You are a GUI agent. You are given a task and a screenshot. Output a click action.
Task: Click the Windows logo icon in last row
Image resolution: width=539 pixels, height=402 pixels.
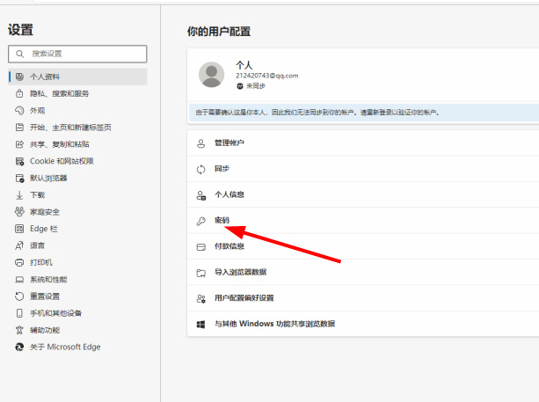click(200, 324)
